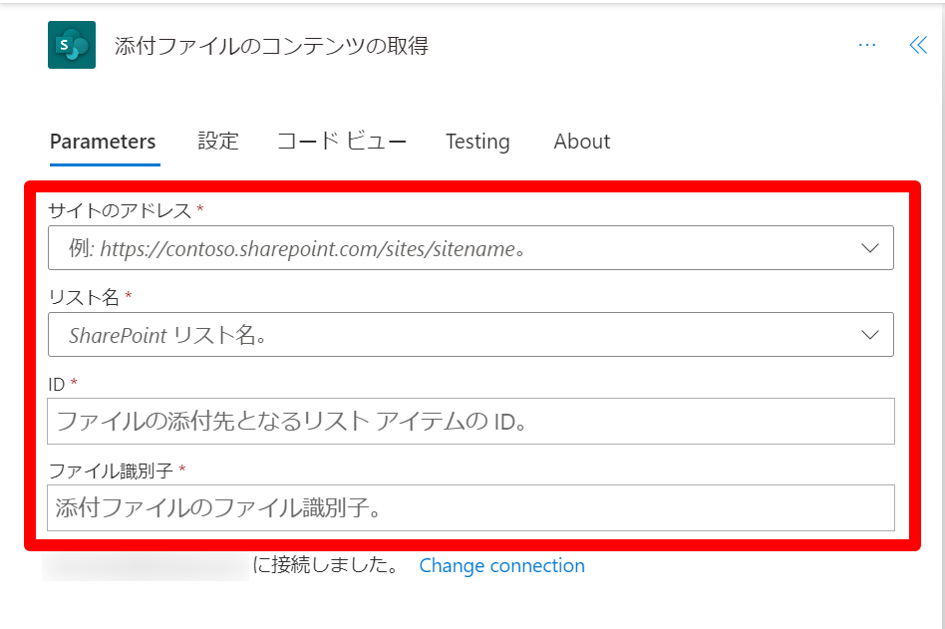Collapse the action panel with double chevron

tap(918, 45)
